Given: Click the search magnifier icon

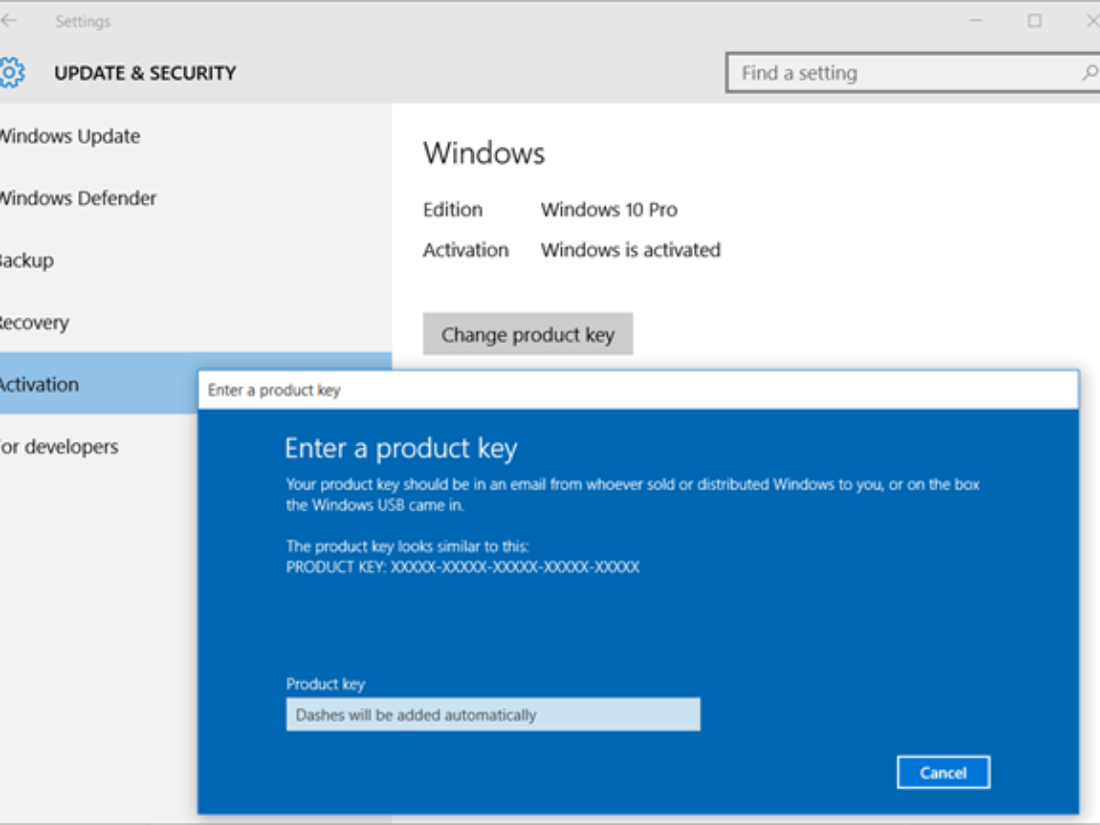Looking at the screenshot, I should click(1090, 73).
